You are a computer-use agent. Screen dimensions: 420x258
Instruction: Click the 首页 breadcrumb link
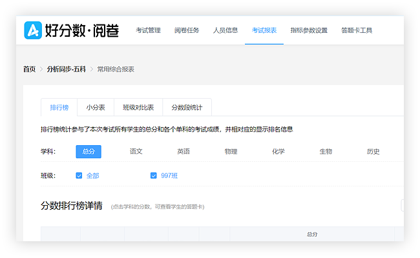tap(29, 69)
